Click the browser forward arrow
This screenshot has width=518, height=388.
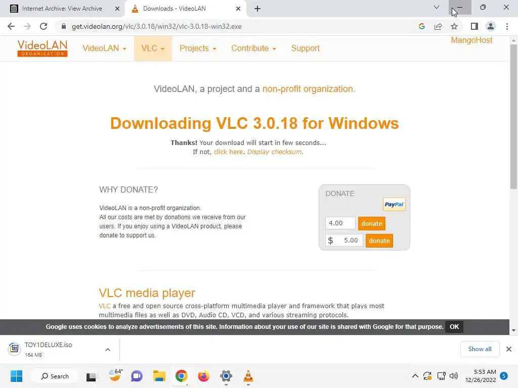tap(27, 26)
